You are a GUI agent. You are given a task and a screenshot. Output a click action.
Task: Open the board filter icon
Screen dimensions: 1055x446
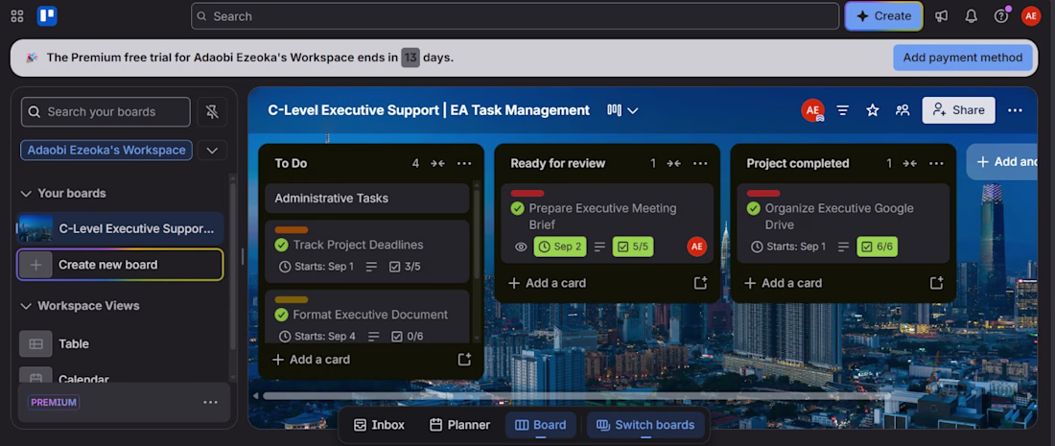(x=842, y=110)
